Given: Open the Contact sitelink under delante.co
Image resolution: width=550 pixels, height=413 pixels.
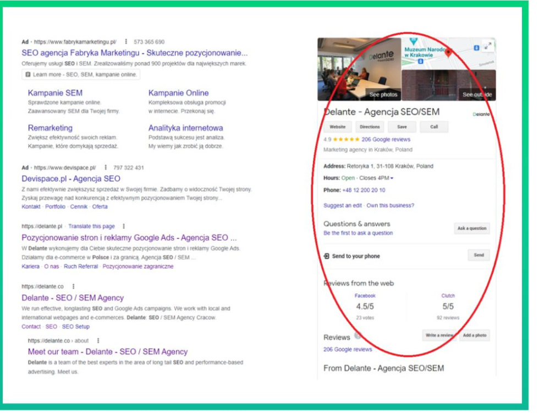Looking at the screenshot, I should coord(31,327).
